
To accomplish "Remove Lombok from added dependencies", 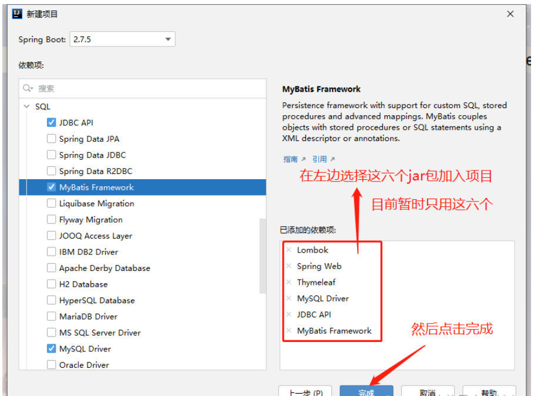I will (289, 250).
